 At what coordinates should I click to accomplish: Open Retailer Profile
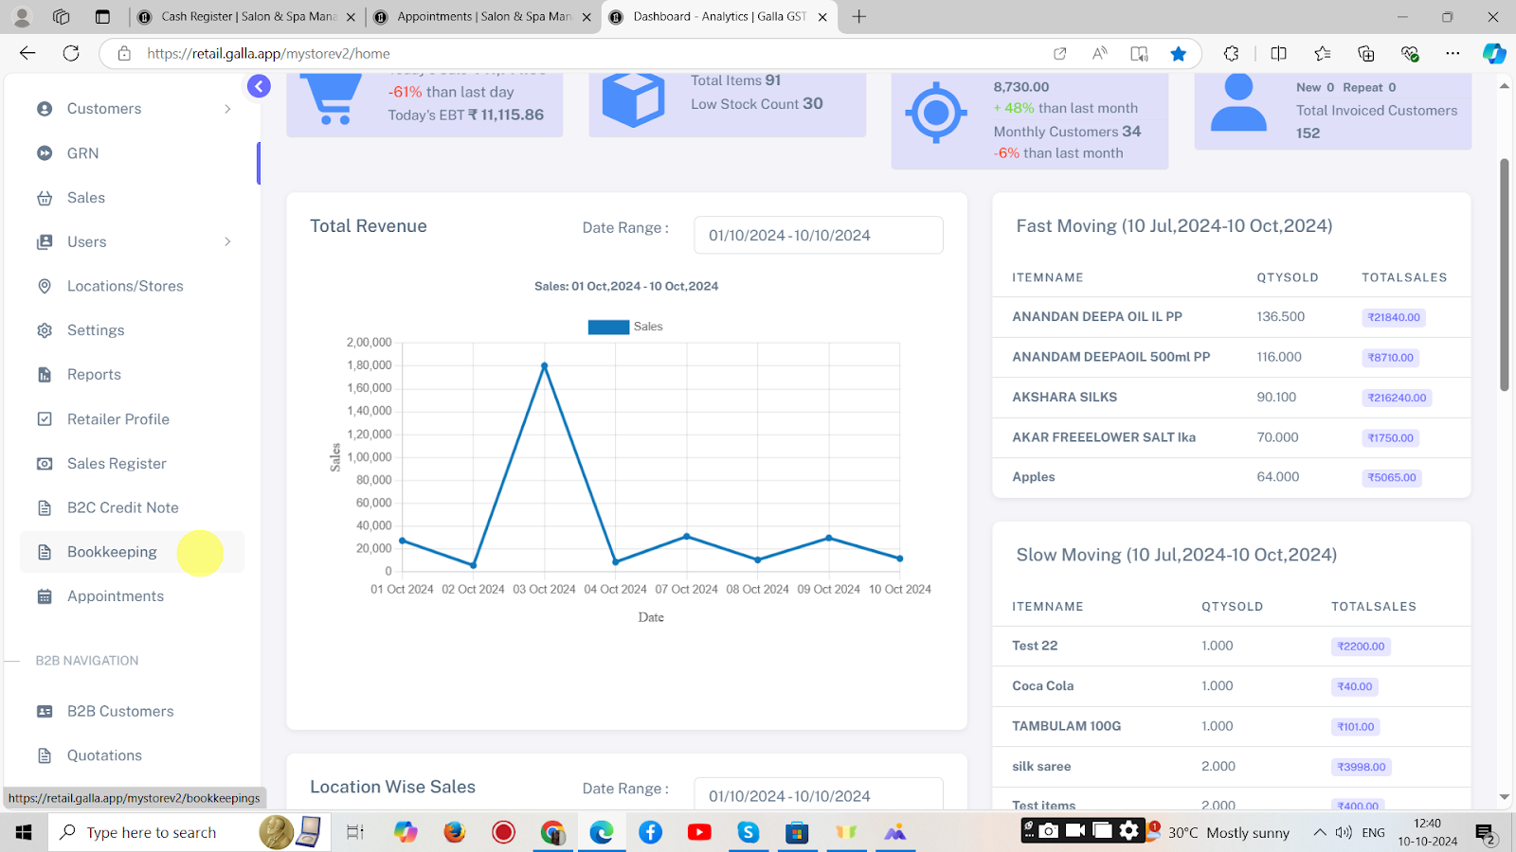pyautogui.click(x=118, y=419)
